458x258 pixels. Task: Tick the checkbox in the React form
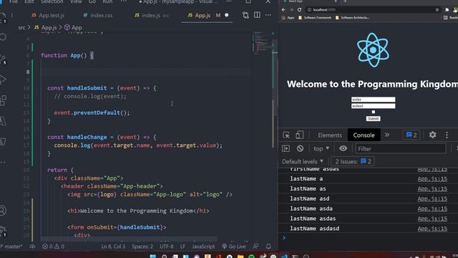[374, 112]
